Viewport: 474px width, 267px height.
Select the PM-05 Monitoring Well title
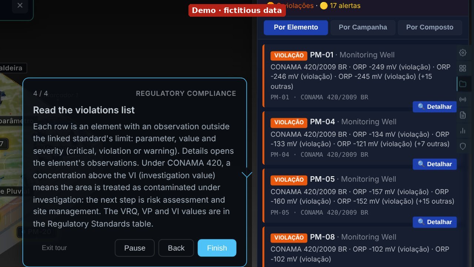point(353,179)
